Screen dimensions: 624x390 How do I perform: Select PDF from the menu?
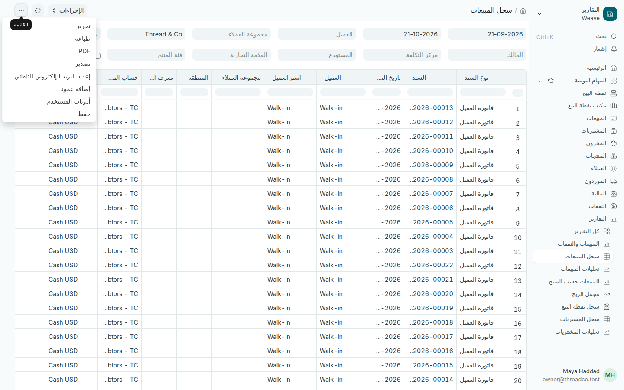pyautogui.click(x=49, y=51)
